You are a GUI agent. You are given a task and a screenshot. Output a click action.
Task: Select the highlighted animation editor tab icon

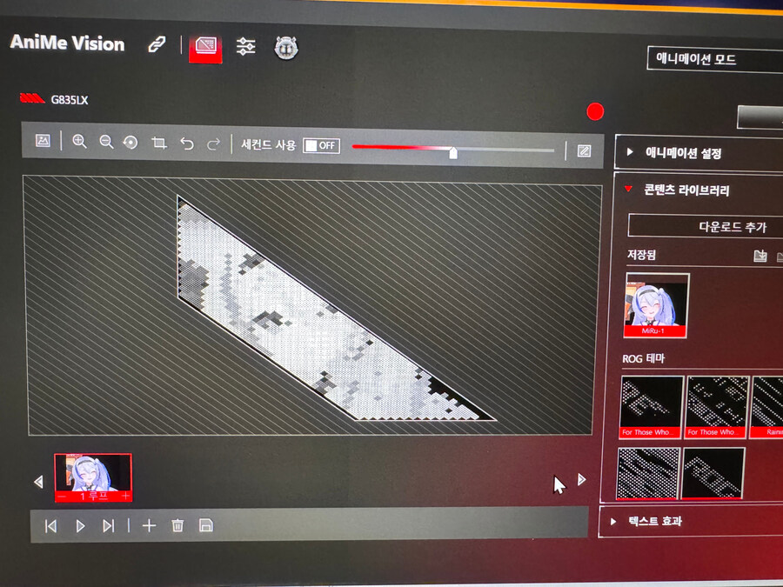coord(205,48)
